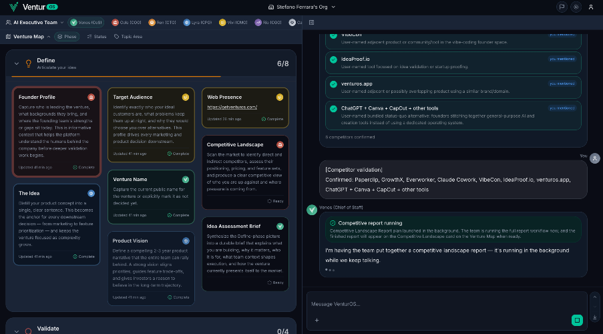This screenshot has height=334, width=603.
Task: Click Competitive report running check icon
Action: (333, 223)
